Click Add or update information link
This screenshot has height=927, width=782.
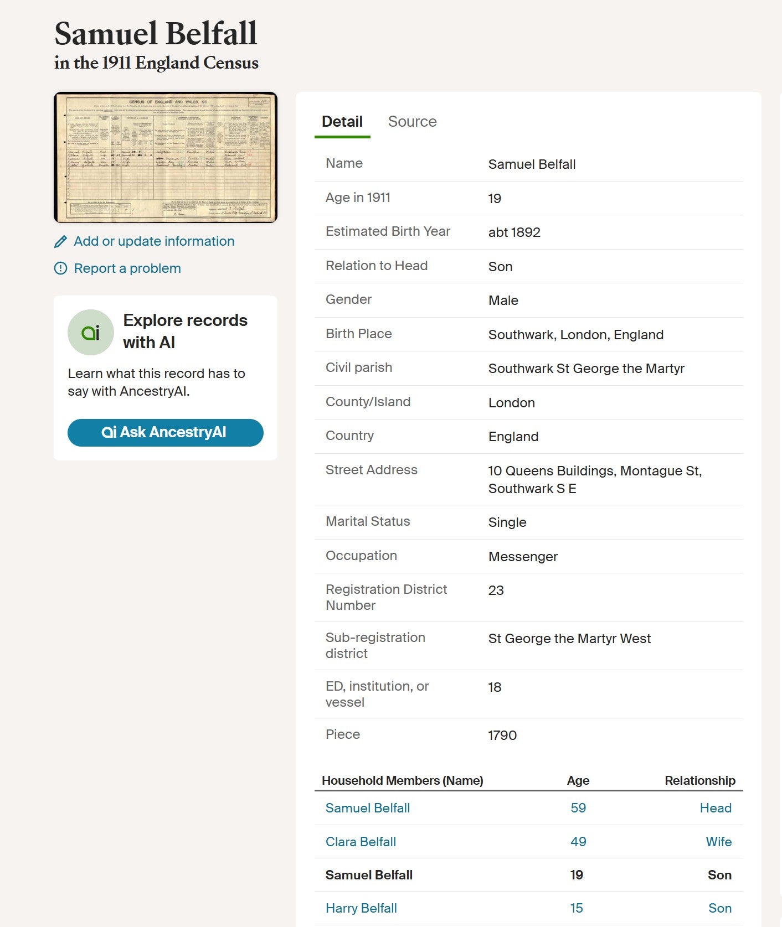154,241
